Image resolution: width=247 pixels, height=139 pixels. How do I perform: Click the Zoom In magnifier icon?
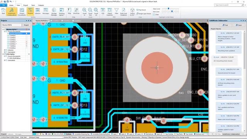[x=85, y=12]
